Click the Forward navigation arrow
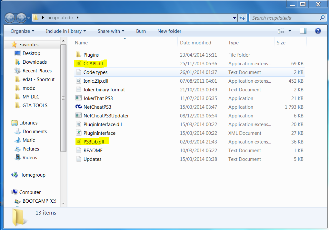The image size is (329, 230). click(x=21, y=18)
